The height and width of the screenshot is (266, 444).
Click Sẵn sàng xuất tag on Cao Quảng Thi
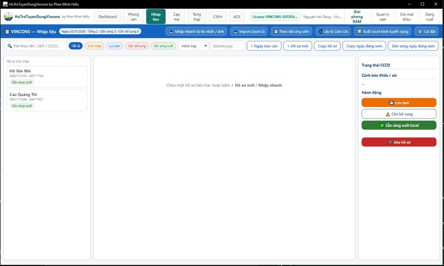[22, 106]
